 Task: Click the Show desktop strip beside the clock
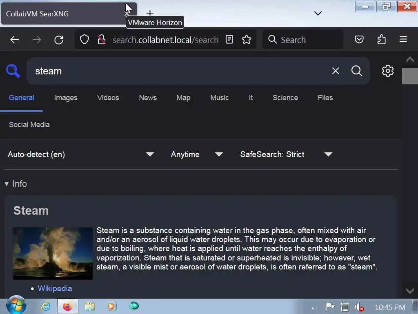pyautogui.click(x=415, y=307)
